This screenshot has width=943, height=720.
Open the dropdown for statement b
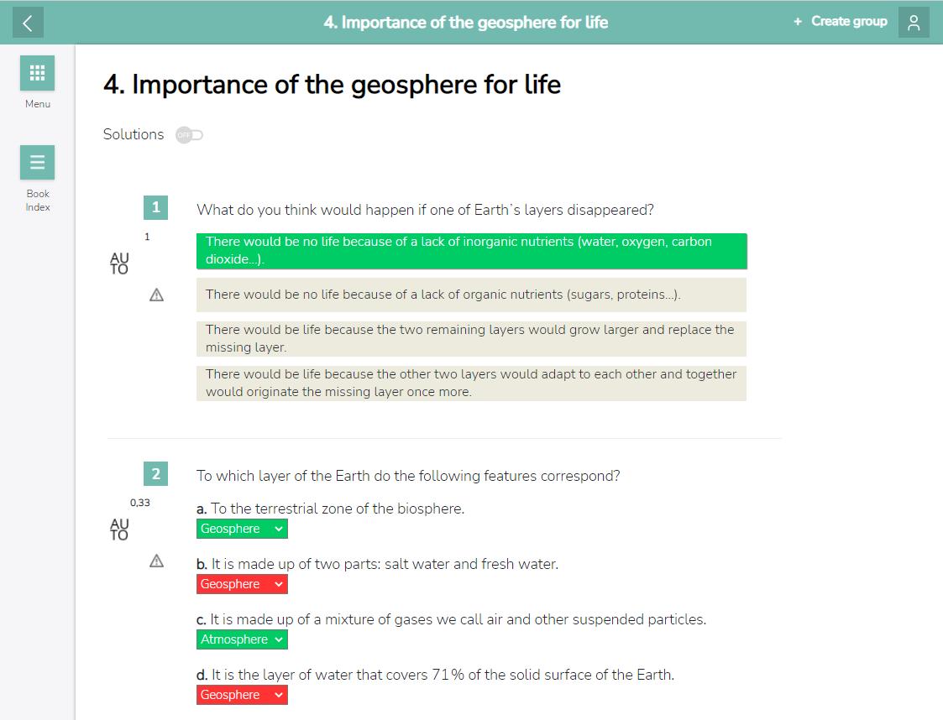coord(242,584)
